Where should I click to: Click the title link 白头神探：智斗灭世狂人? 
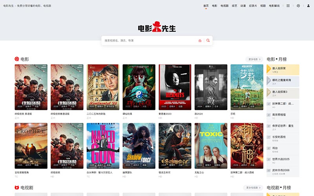pyautogui.click(x=100, y=172)
